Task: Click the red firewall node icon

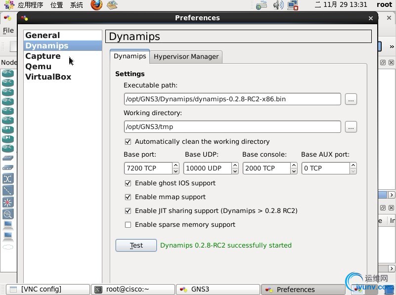Action: (x=8, y=202)
